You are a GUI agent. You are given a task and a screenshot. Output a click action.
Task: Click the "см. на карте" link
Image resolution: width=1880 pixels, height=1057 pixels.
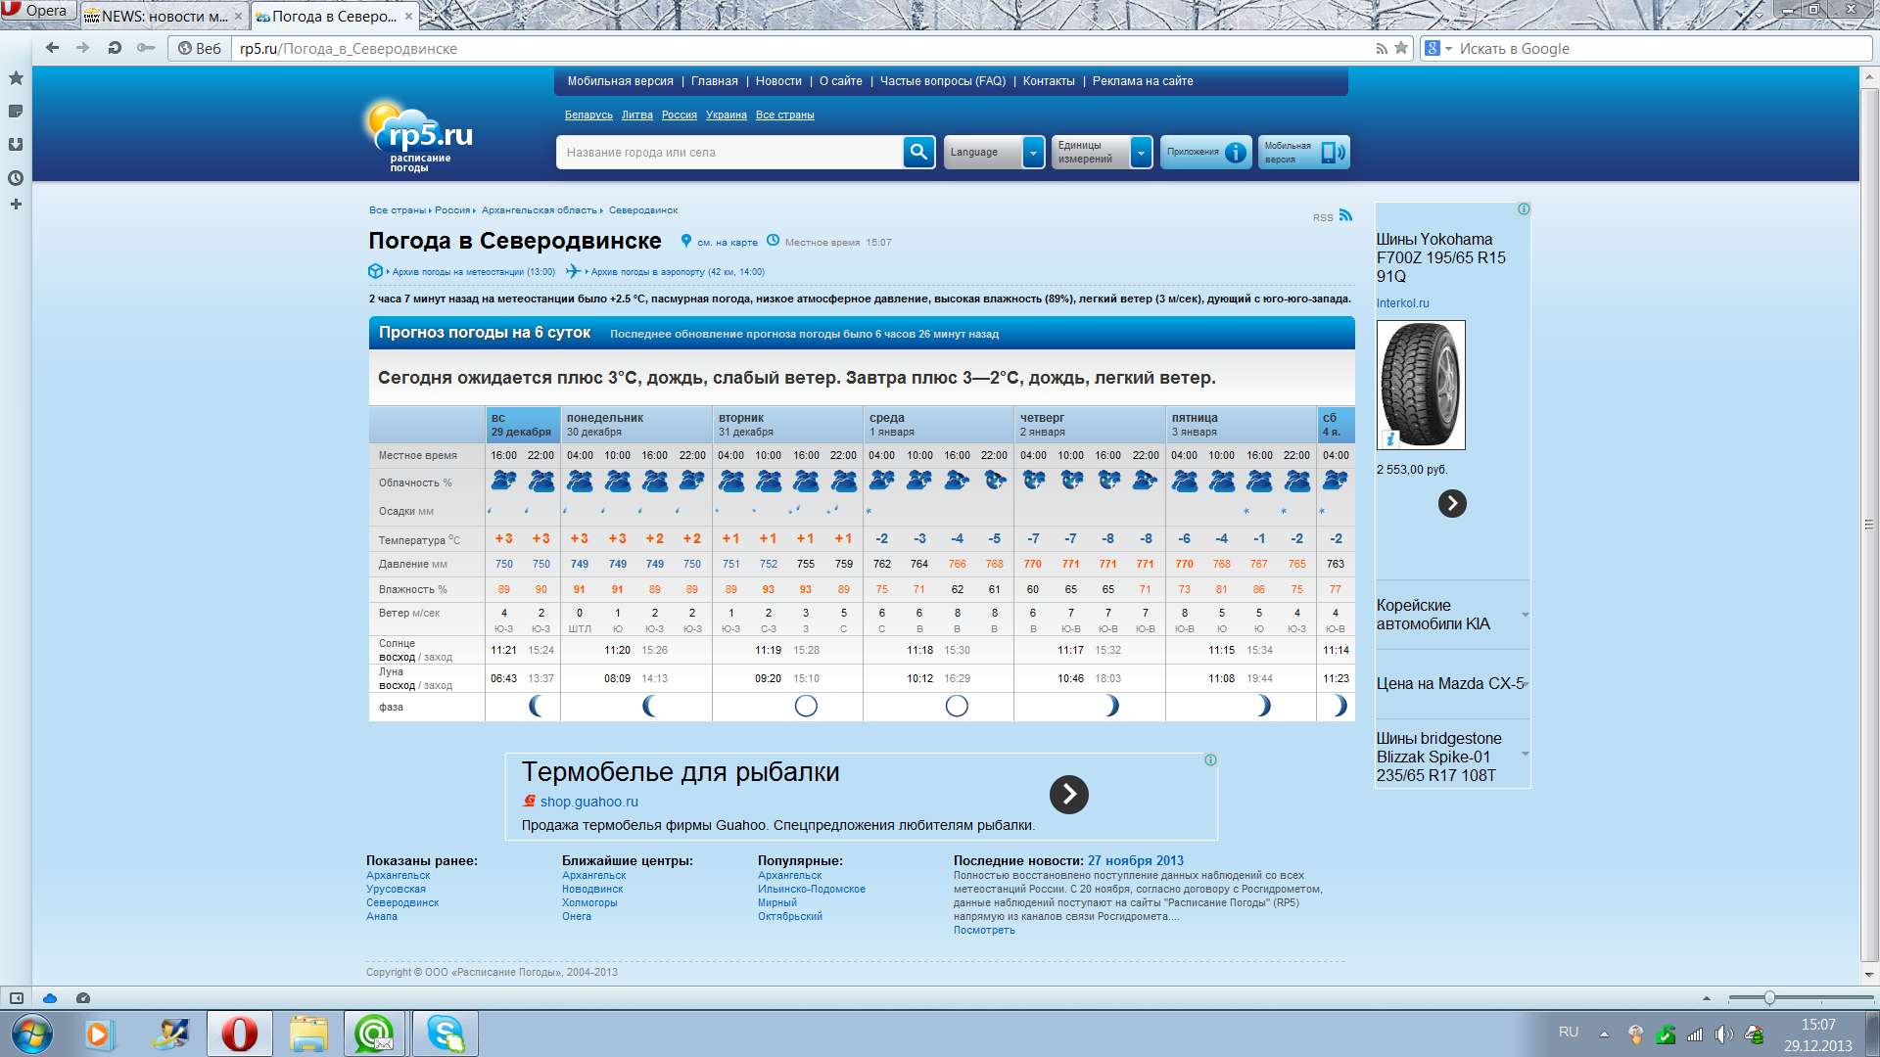(x=727, y=243)
